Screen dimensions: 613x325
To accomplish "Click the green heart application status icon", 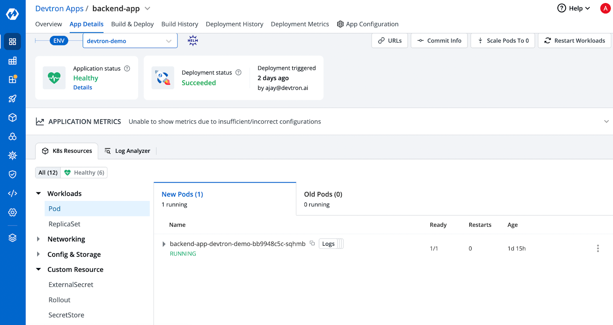I will (54, 78).
